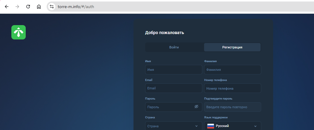Switch to the Войти tab
Screen dimensions: 314x130
174,48
